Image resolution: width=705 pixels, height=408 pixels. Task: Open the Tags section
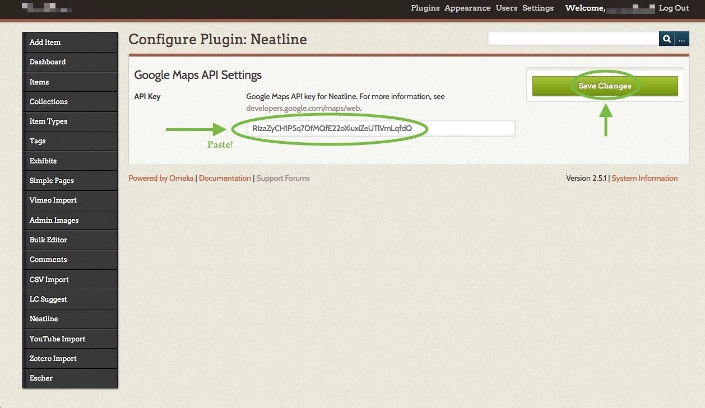coord(70,141)
